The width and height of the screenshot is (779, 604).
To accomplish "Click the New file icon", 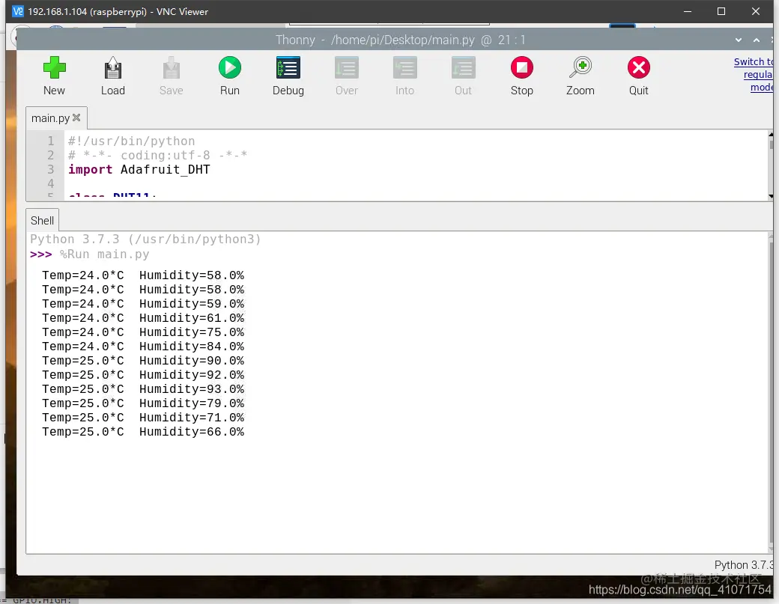I will [54, 68].
